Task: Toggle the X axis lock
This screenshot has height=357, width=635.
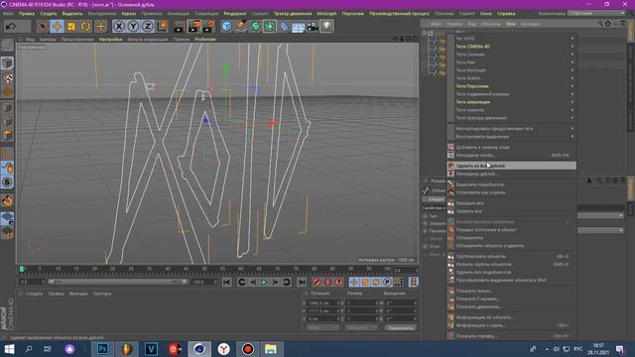Action: tap(119, 27)
